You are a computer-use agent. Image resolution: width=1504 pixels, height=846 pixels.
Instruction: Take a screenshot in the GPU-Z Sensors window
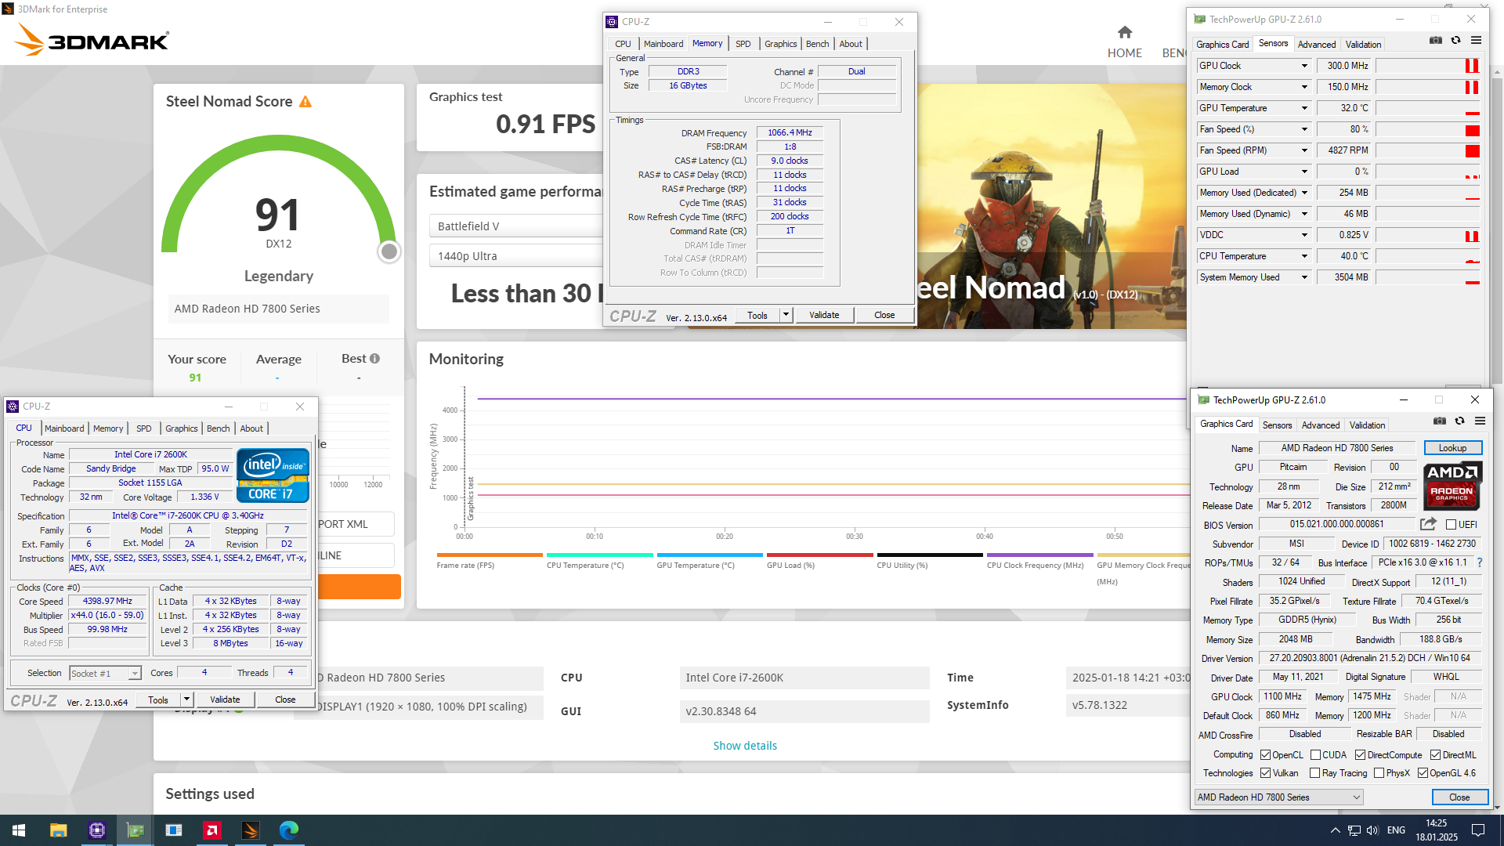click(x=1436, y=40)
